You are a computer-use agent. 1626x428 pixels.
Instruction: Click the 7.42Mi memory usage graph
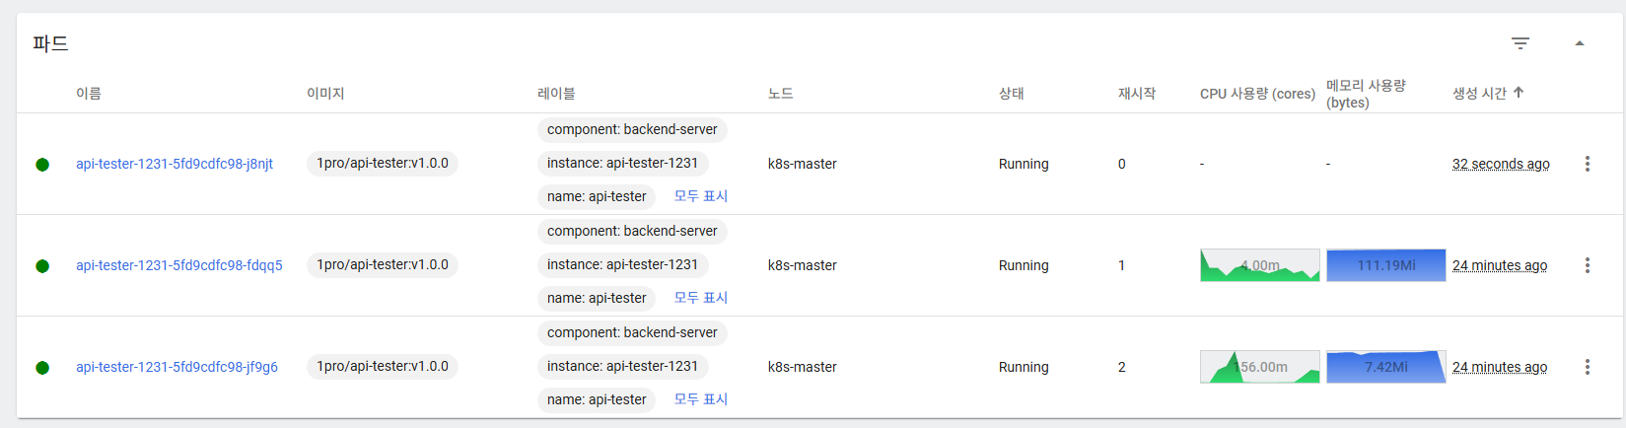pyautogui.click(x=1385, y=367)
